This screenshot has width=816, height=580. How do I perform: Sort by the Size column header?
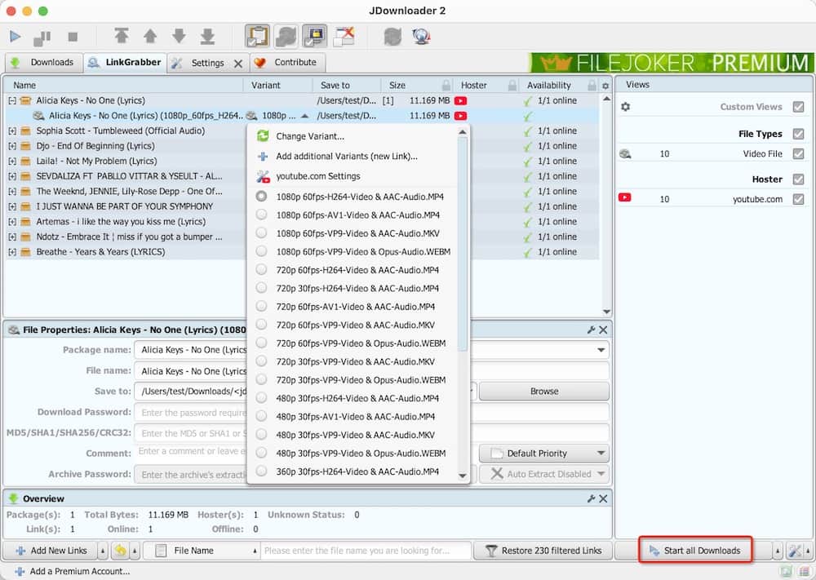[397, 86]
